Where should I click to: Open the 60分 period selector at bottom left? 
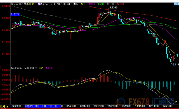(4, 106)
